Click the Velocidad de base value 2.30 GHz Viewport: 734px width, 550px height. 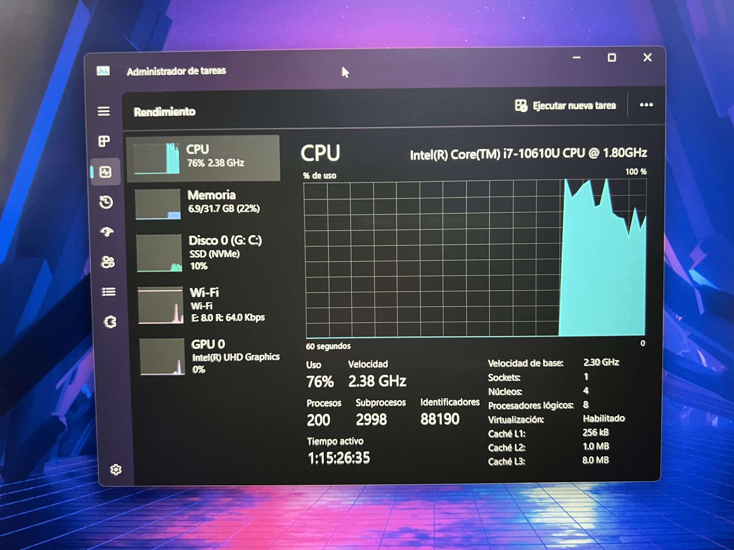click(601, 362)
